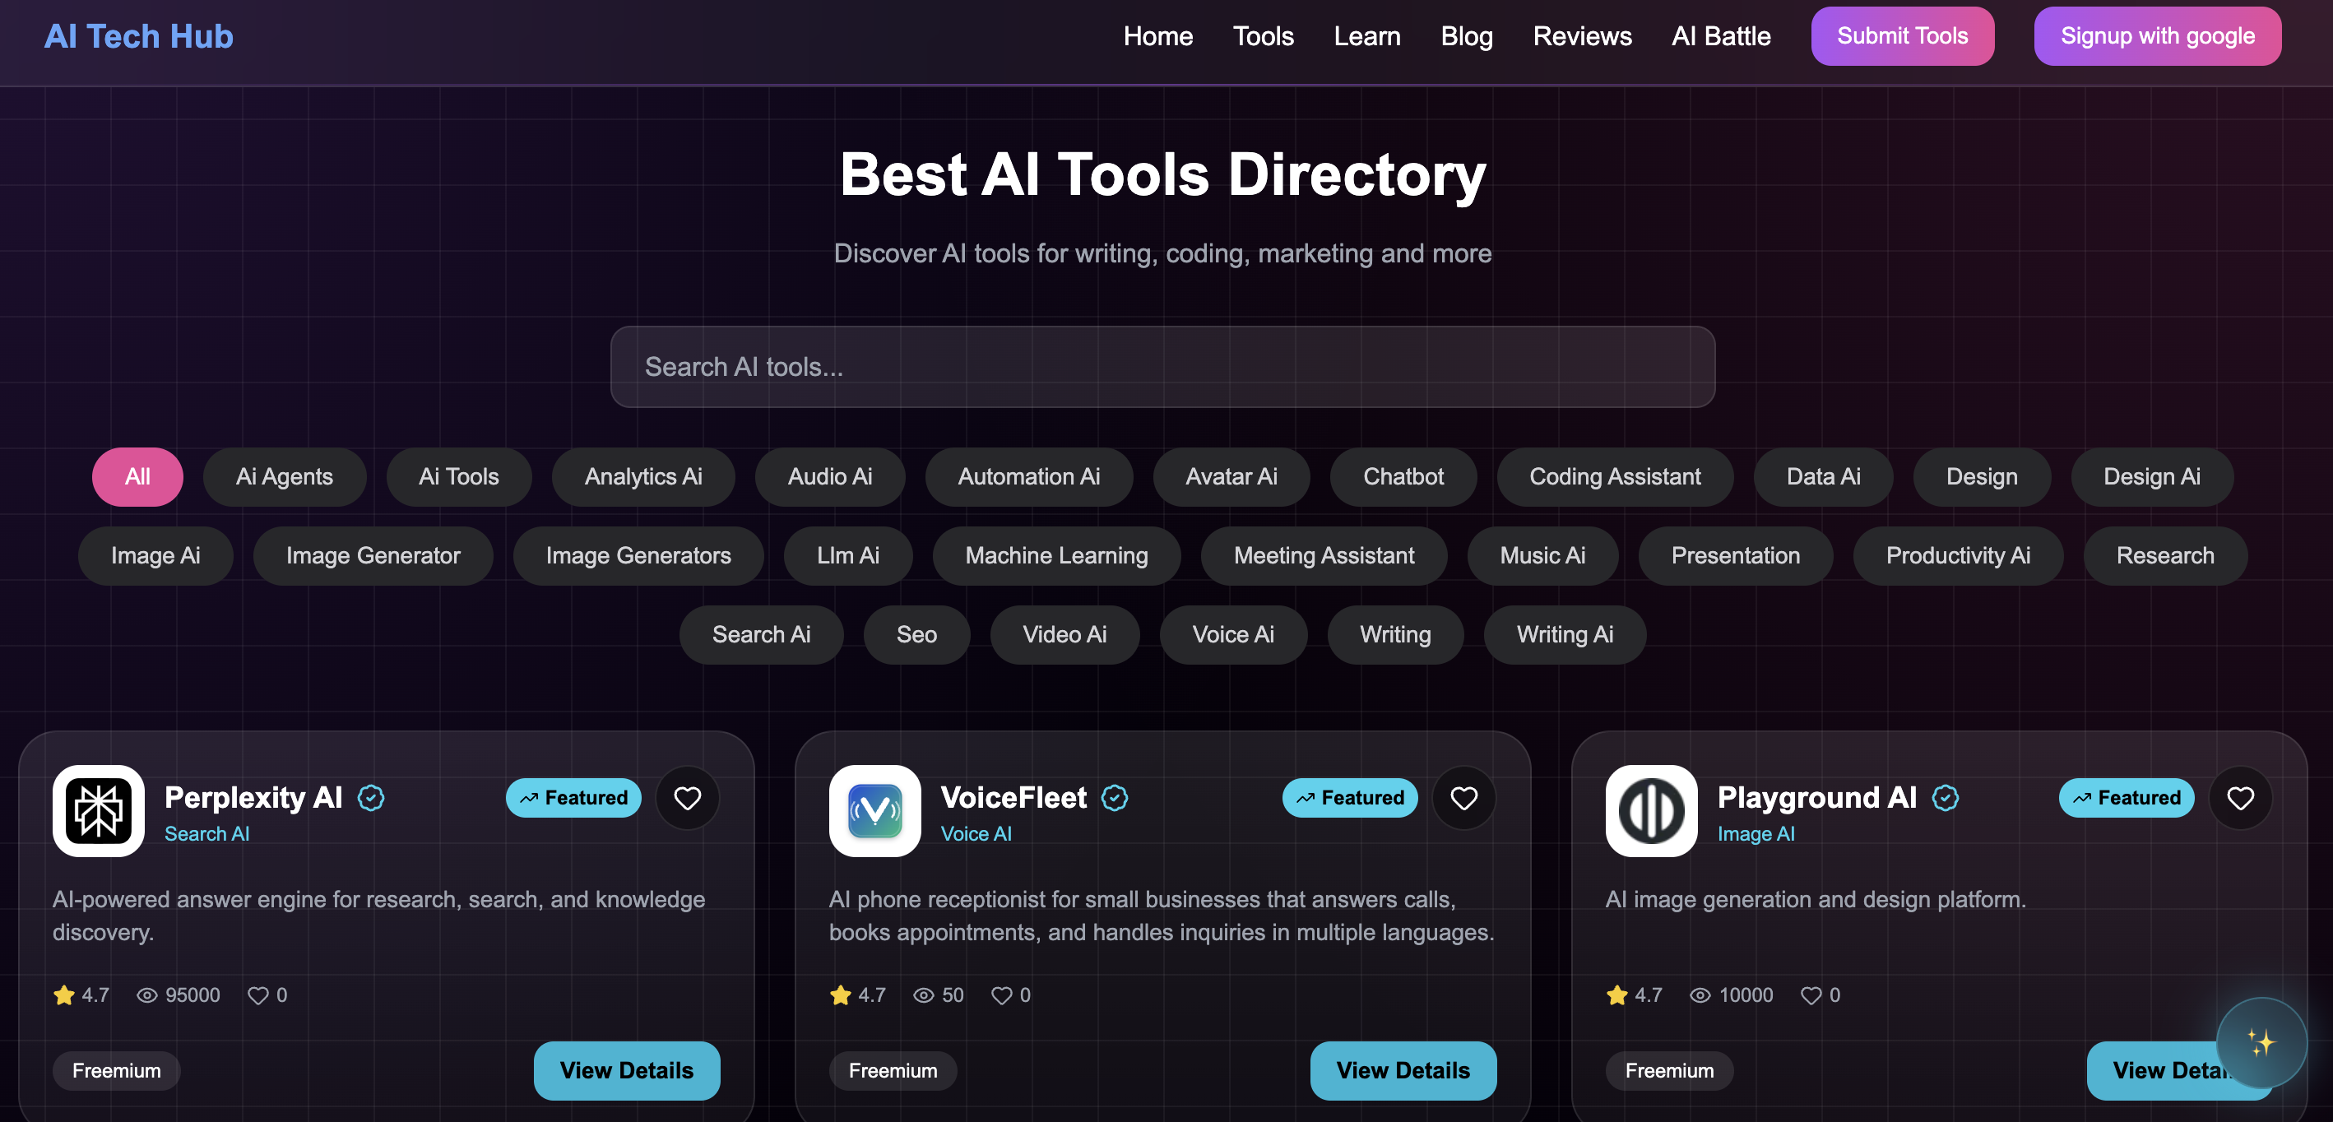The width and height of the screenshot is (2333, 1122).
Task: View Details for Perplexity AI
Action: click(627, 1070)
